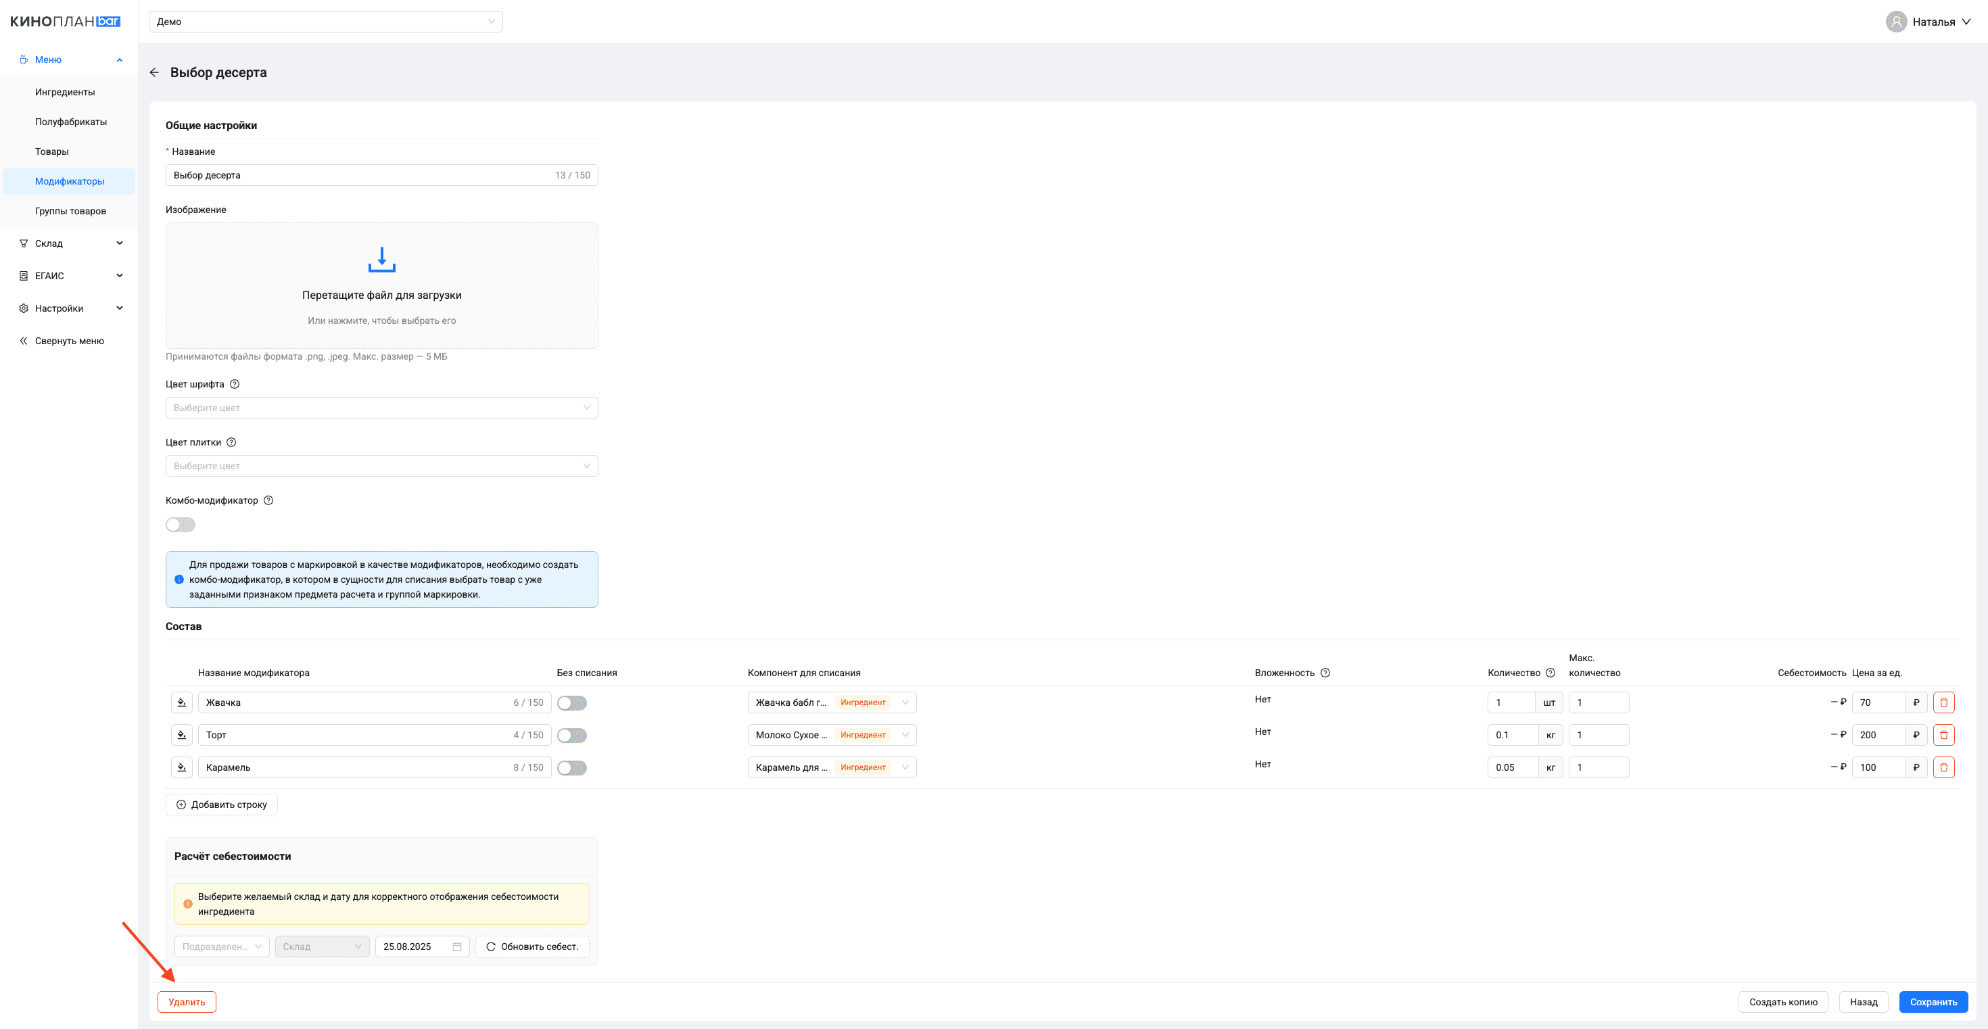
Task: Go to Ингредиенты in the sidebar menu
Action: point(65,92)
